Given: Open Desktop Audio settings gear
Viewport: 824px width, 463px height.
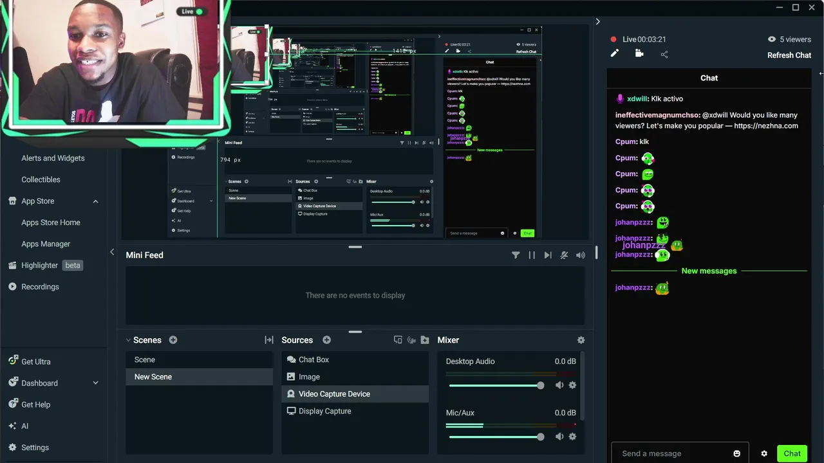Looking at the screenshot, I should (572, 385).
